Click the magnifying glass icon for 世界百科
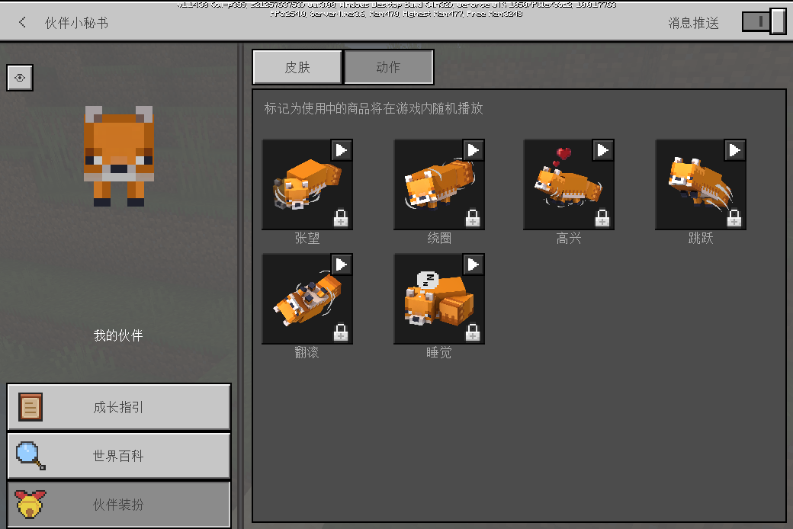Viewport: 793px width, 529px height. [x=30, y=456]
